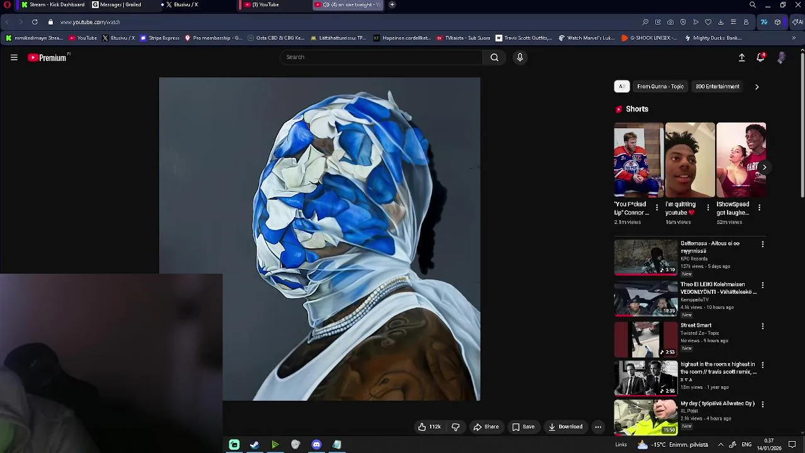Image resolution: width=805 pixels, height=453 pixels.
Task: Open the "You F*cked Up" Connor Short
Action: 638,160
